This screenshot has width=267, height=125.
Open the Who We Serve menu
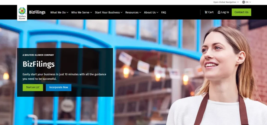coord(80,12)
